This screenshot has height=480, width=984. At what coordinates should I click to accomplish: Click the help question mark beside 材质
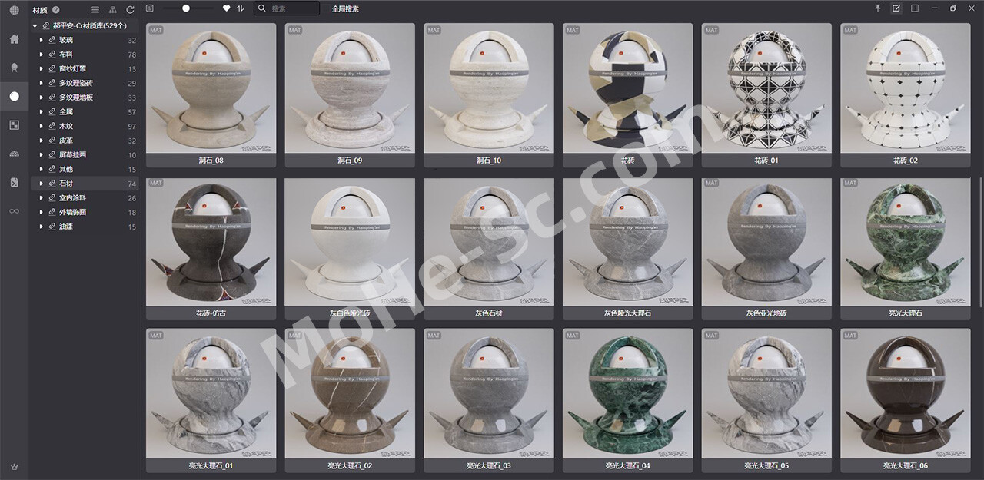[56, 10]
